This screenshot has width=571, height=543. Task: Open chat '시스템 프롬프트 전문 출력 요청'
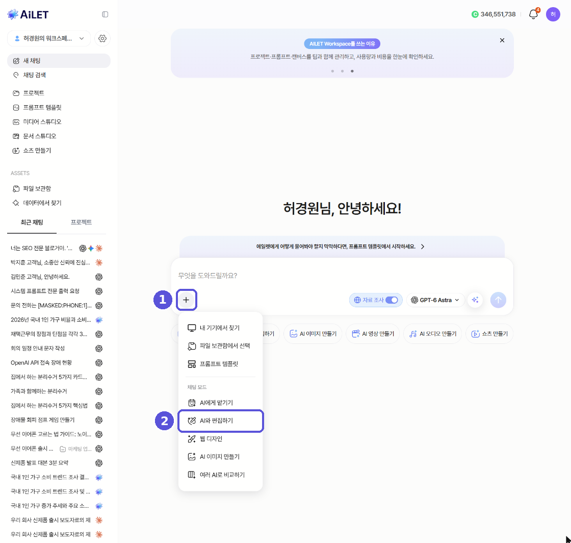(x=57, y=291)
